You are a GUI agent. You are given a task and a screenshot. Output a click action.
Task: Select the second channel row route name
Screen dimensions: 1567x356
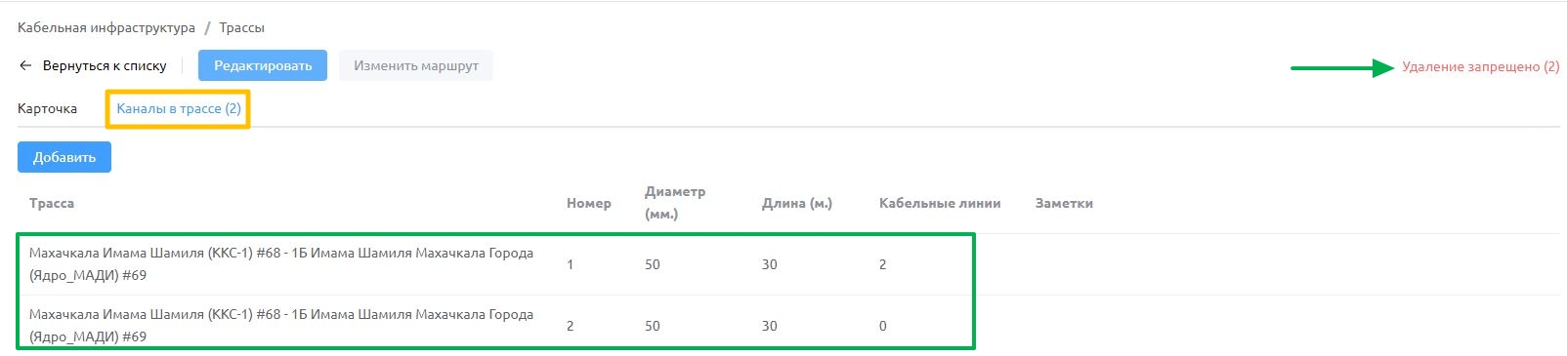pyautogui.click(x=281, y=326)
